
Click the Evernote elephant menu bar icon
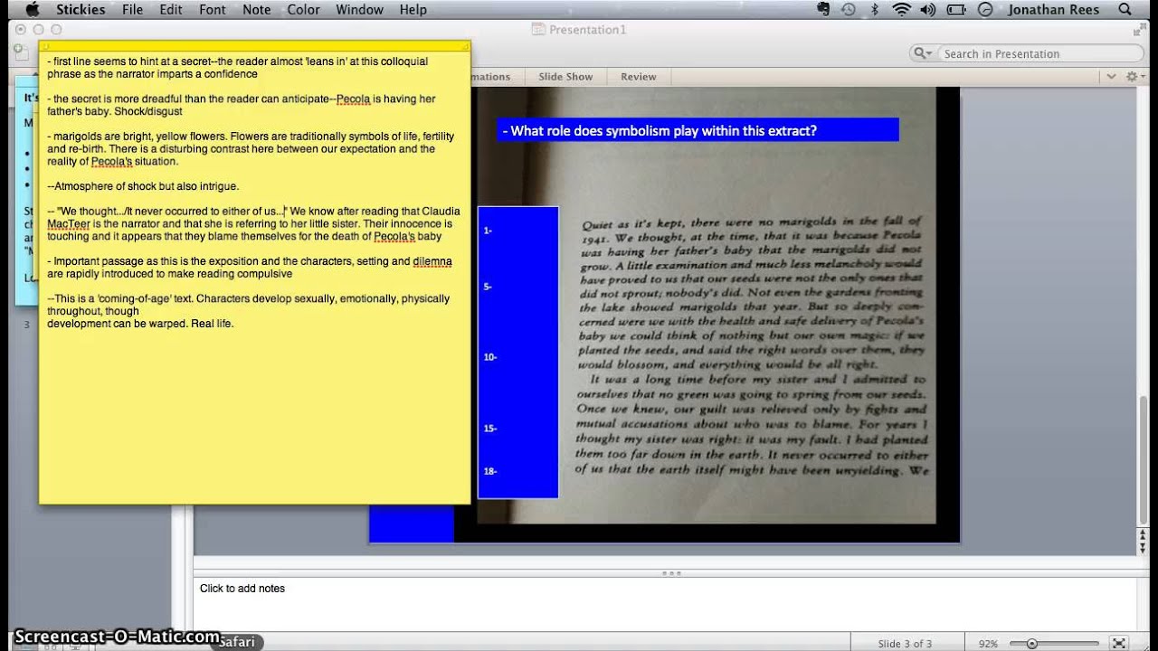[823, 10]
